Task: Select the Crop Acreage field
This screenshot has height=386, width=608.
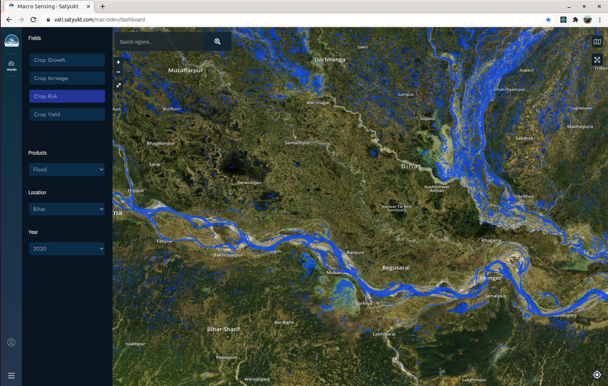Action: click(67, 78)
